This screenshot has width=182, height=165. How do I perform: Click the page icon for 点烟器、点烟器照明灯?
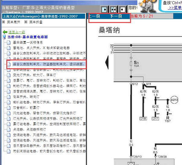pyautogui.click(x=8, y=129)
